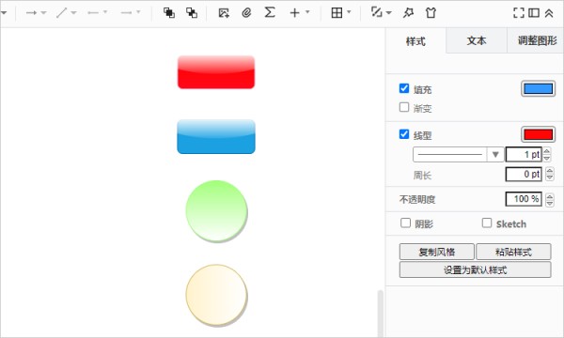The height and width of the screenshot is (338, 564).
Task: Open the blue fill color swatch
Action: click(x=538, y=88)
